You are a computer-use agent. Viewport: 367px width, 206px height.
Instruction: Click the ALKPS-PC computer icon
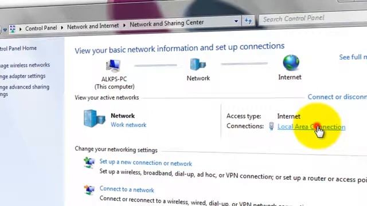[x=114, y=66]
